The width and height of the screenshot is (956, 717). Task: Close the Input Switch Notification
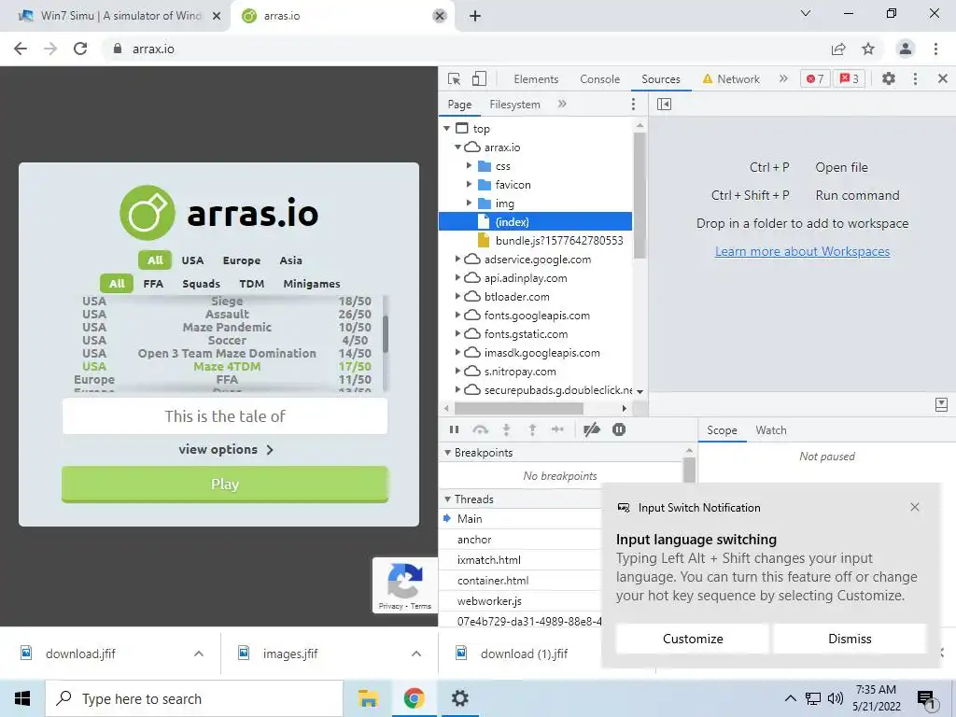915,507
